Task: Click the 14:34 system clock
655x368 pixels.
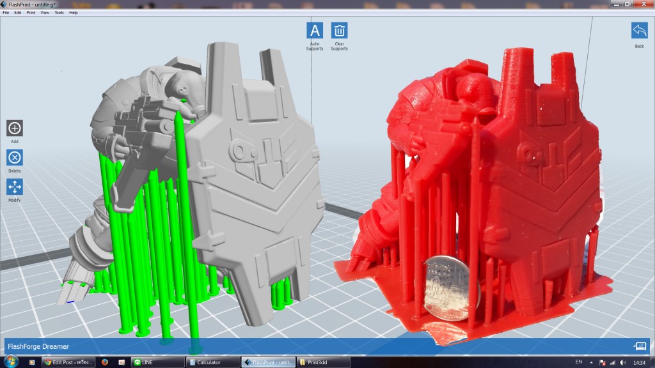Action: click(639, 362)
